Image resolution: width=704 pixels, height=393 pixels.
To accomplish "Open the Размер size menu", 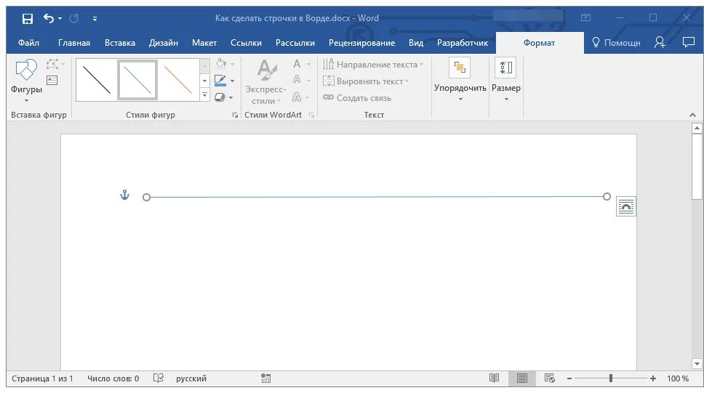I will (506, 80).
